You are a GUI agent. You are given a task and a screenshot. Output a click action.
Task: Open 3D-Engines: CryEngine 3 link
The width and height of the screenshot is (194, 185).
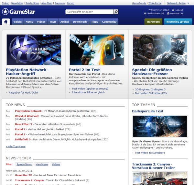click(x=150, y=89)
